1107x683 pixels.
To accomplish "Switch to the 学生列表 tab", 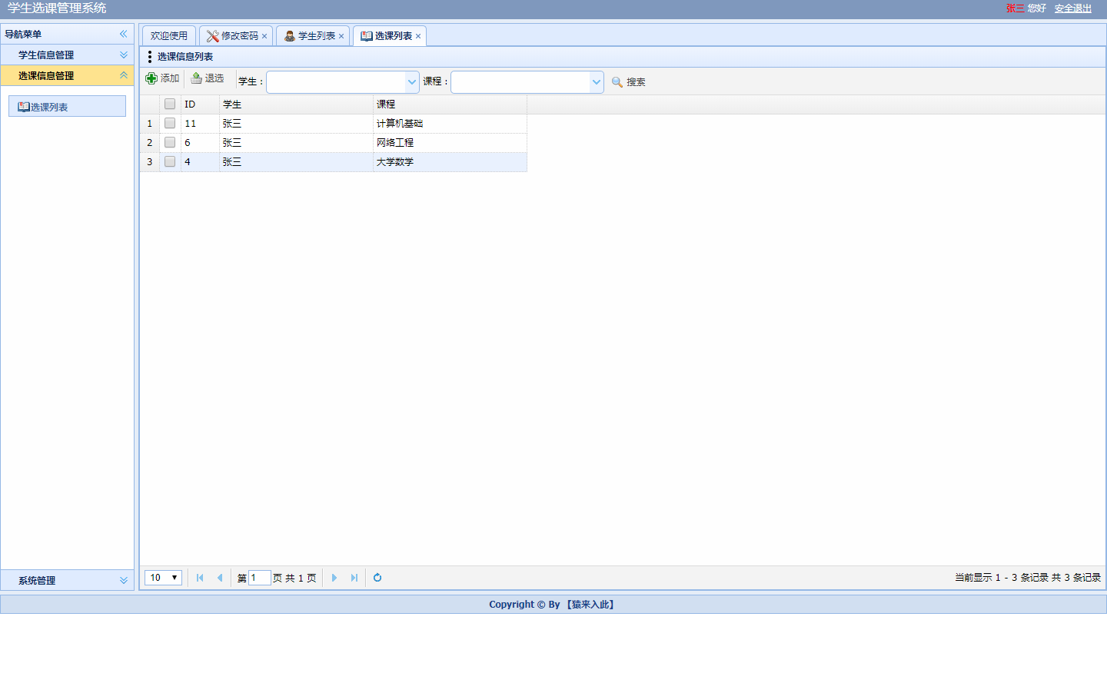I will pos(312,36).
